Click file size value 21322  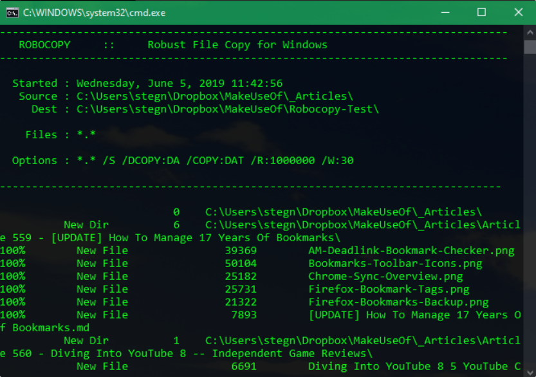[241, 302]
